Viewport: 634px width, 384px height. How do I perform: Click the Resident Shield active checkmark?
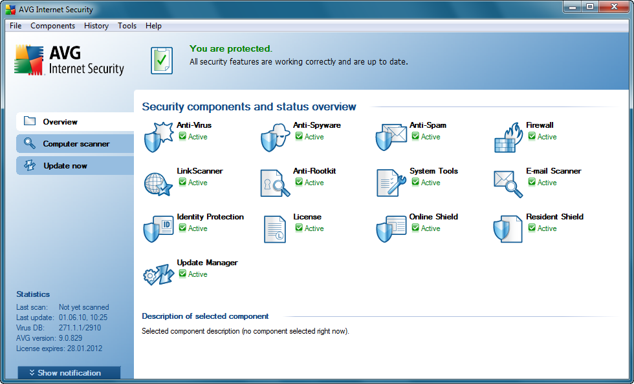(532, 228)
